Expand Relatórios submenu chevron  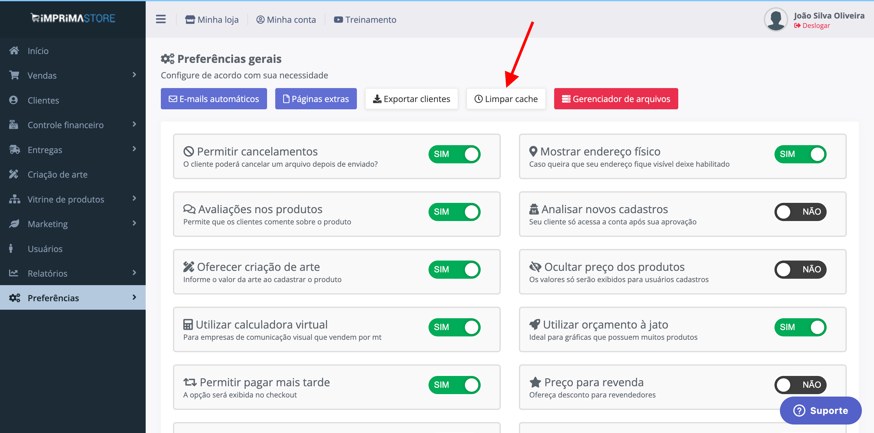(x=134, y=273)
